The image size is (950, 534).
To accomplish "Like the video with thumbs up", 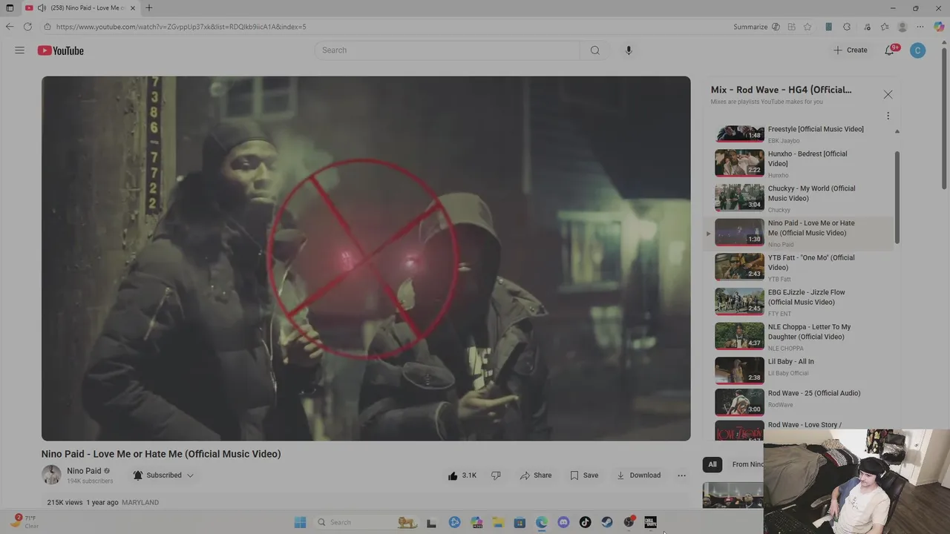I will [462, 475].
